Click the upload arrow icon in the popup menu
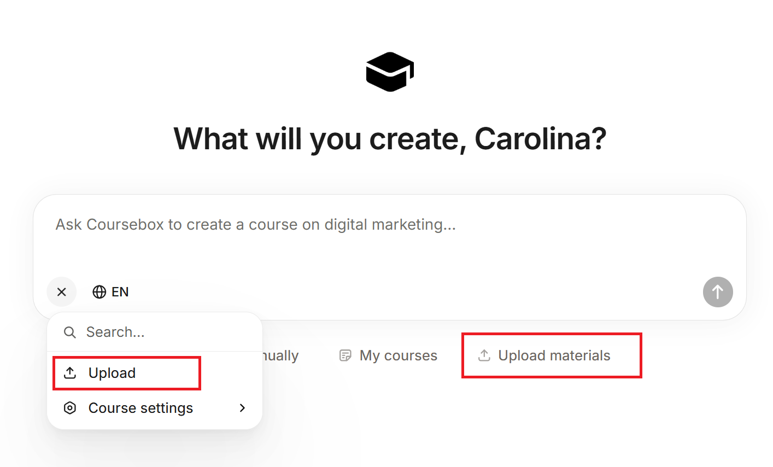 coord(70,373)
